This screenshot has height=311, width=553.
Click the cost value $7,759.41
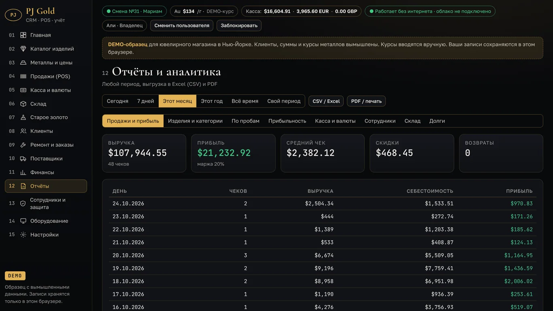pos(439,268)
